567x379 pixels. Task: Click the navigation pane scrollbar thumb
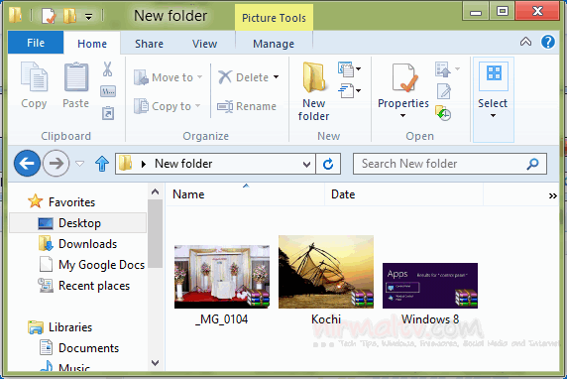pos(156,233)
